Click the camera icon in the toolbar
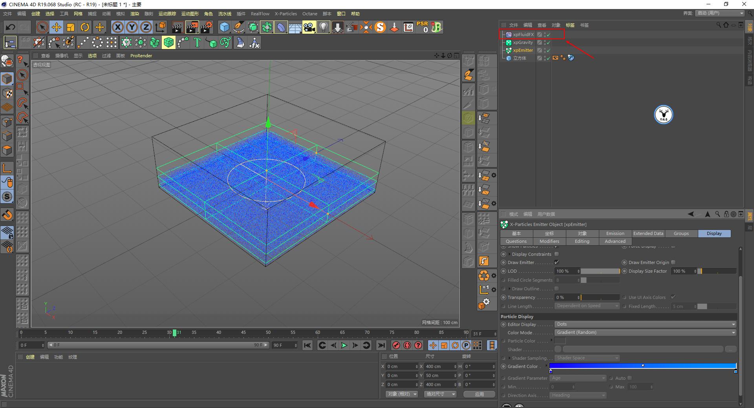The width and height of the screenshot is (754, 408). pyautogui.click(x=309, y=27)
